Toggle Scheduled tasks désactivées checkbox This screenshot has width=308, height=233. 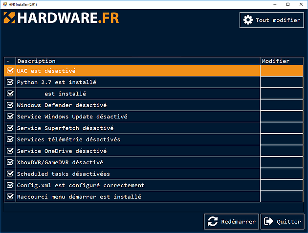(x=10, y=174)
